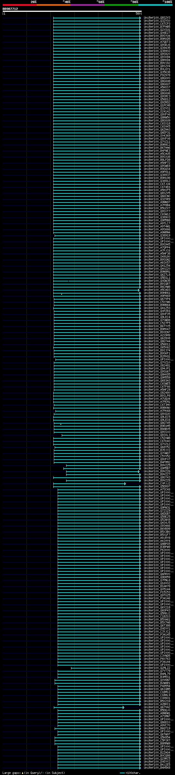Viewport: 175px width, 775px height.
Task: Select hit label UniRef100_B0L6Y1
Action: pos(157,69)
